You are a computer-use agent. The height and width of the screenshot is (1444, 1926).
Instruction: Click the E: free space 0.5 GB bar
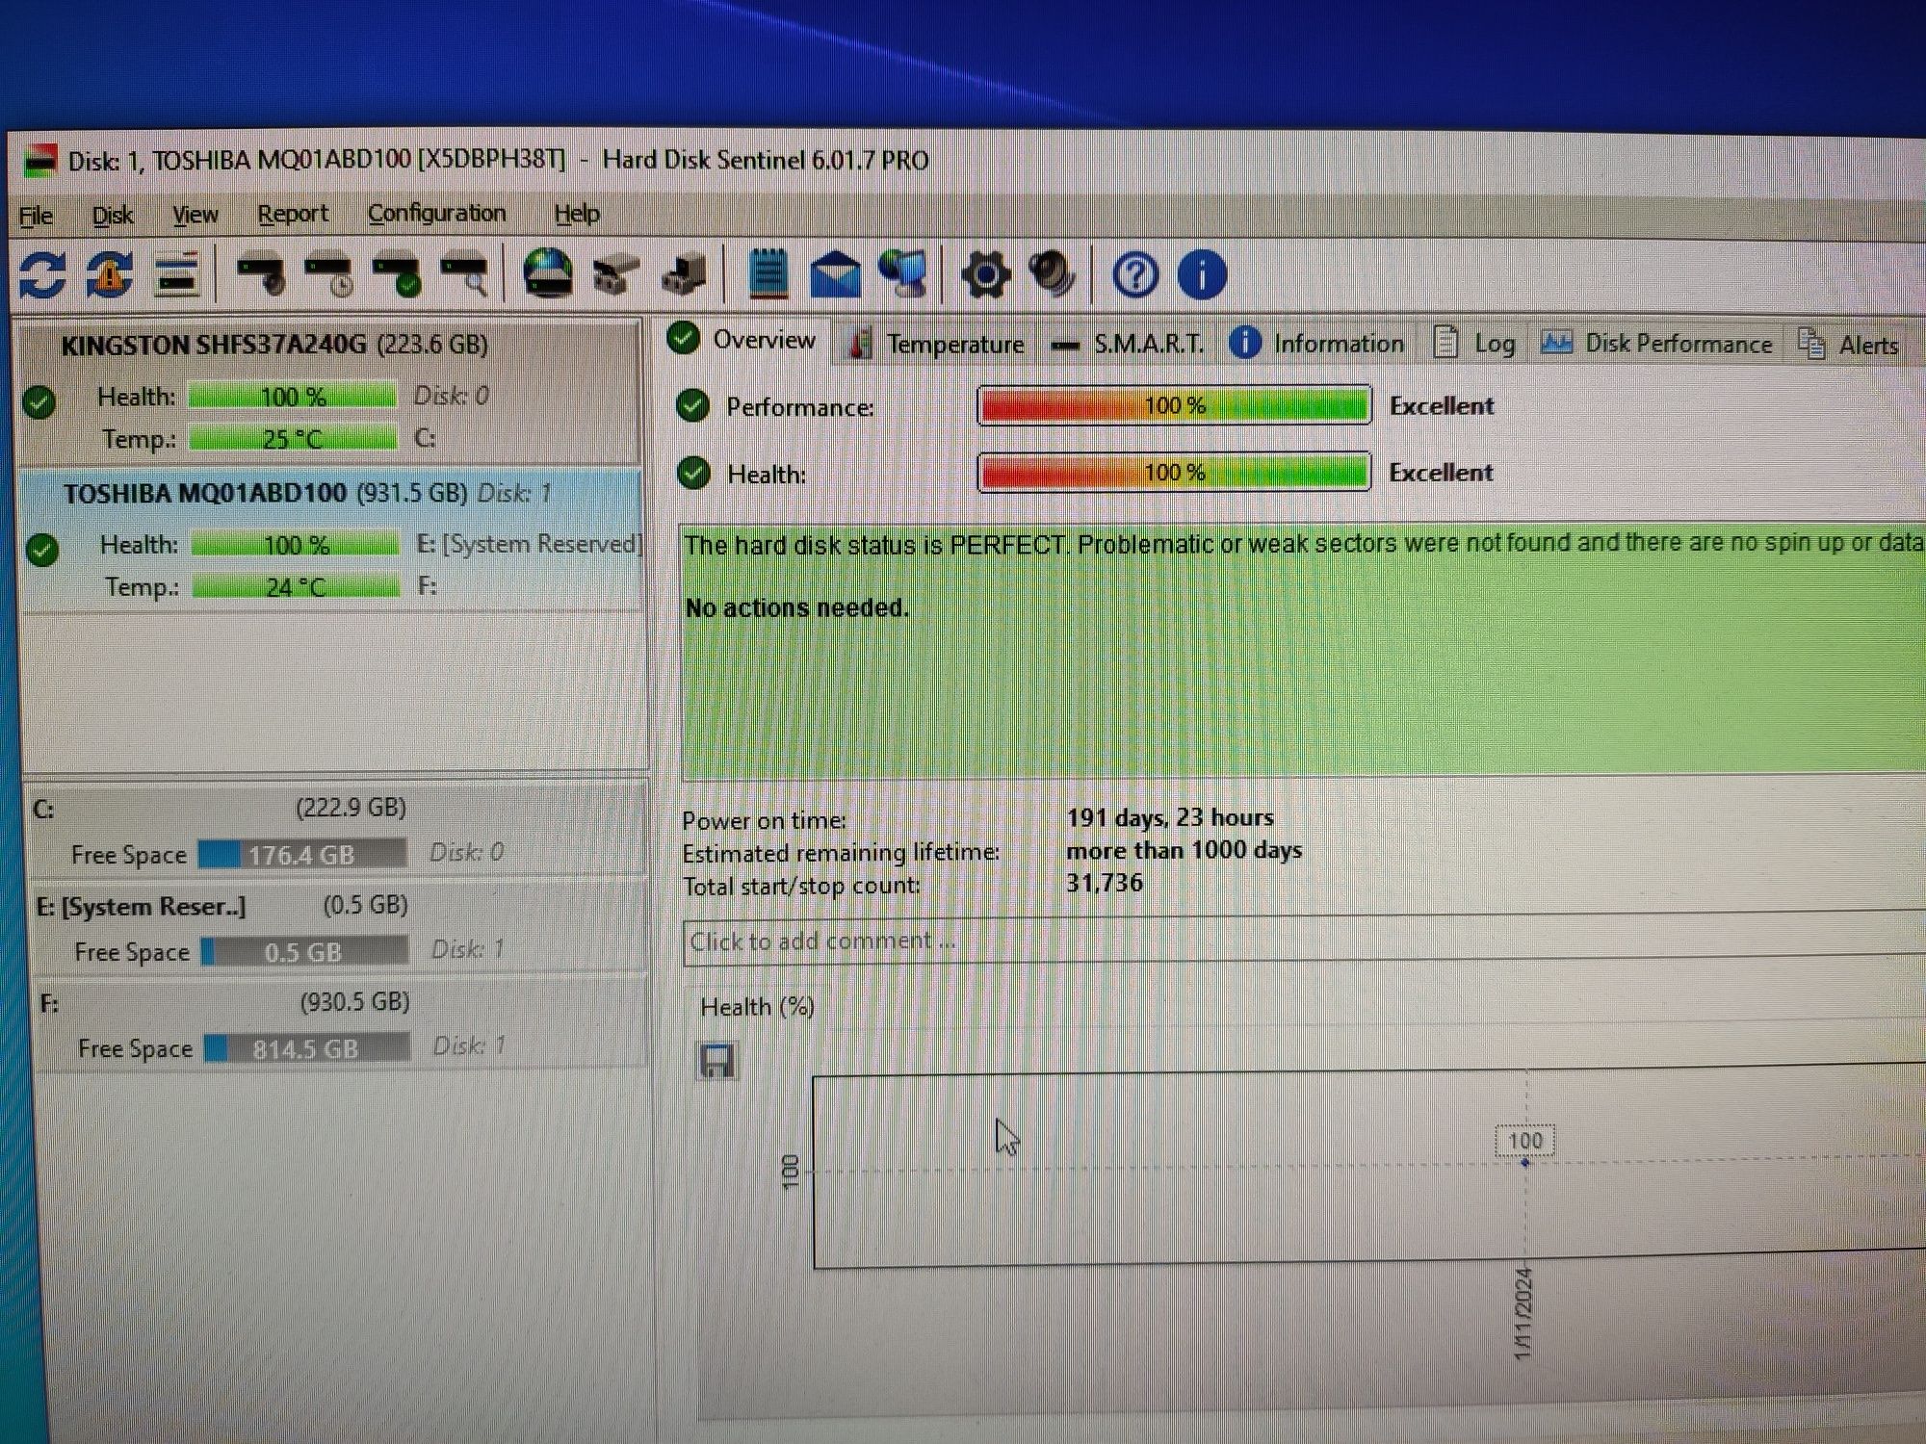coord(304,952)
